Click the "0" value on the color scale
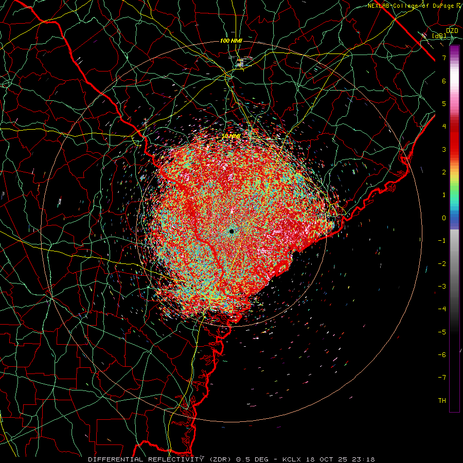463x463 pixels. [x=444, y=218]
